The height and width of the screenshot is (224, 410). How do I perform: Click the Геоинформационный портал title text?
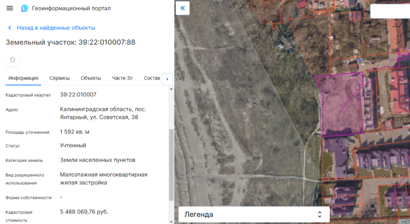point(71,8)
